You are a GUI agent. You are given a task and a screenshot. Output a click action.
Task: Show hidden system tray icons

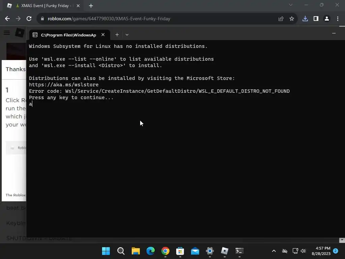(x=274, y=251)
